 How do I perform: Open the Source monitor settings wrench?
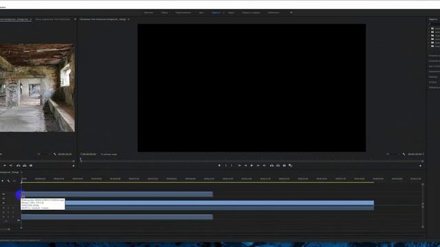(x=55, y=154)
